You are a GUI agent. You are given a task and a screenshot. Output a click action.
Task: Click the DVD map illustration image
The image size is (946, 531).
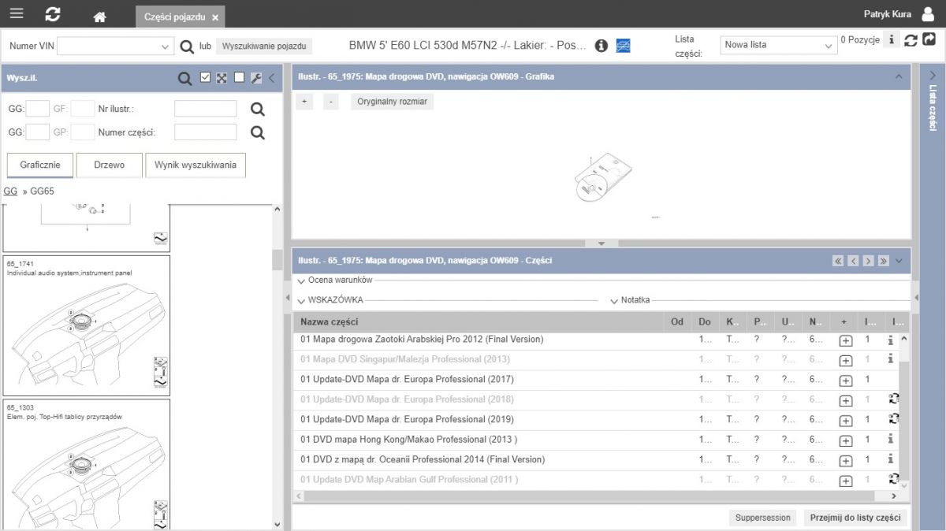point(603,178)
